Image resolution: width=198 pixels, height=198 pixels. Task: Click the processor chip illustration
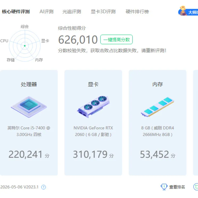point(29,107)
